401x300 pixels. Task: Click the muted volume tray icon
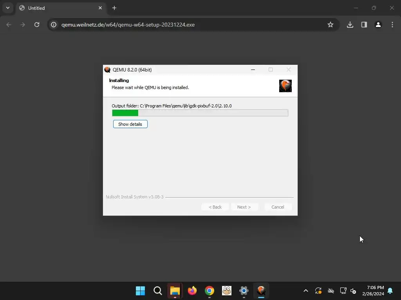pos(353,291)
